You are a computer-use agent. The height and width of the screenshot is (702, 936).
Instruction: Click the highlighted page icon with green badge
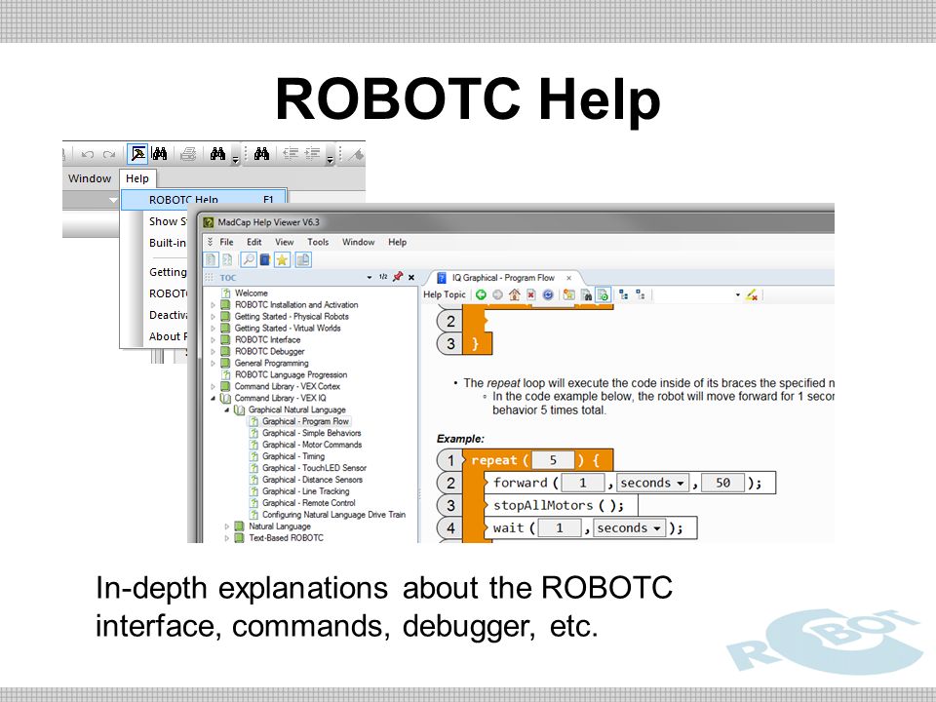603,294
